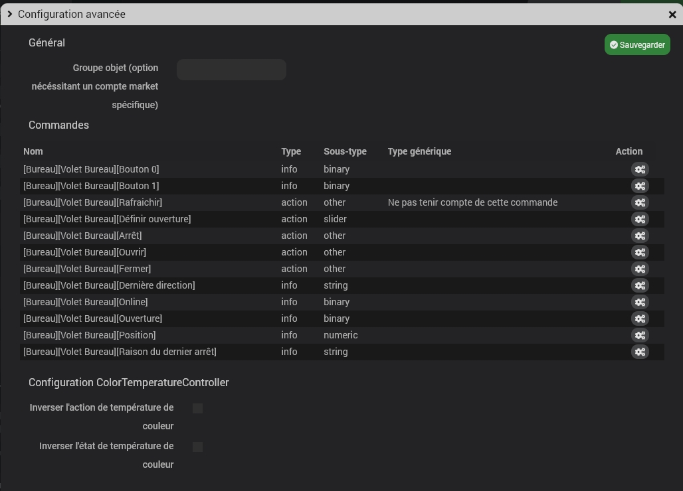Click the Groupe objet input field

pyautogui.click(x=231, y=70)
